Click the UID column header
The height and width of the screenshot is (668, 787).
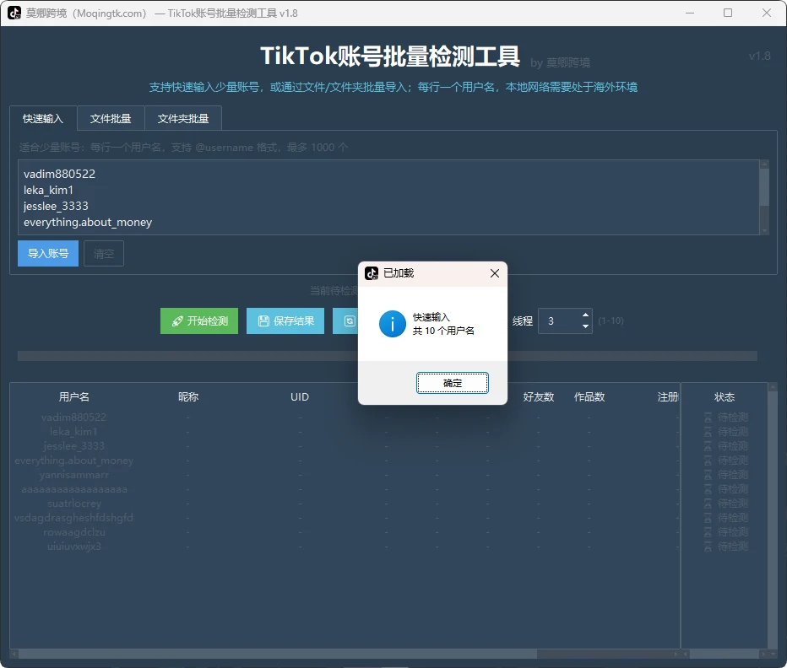[300, 397]
